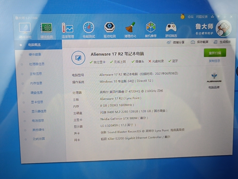Select 硬件健康 in sidebar

coord(35,54)
